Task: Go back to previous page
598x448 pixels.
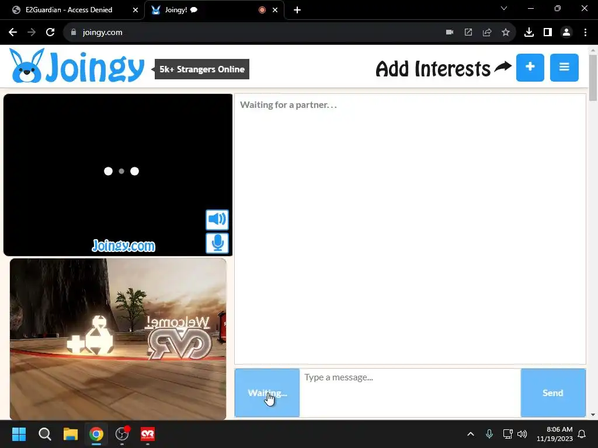Action: [13, 33]
